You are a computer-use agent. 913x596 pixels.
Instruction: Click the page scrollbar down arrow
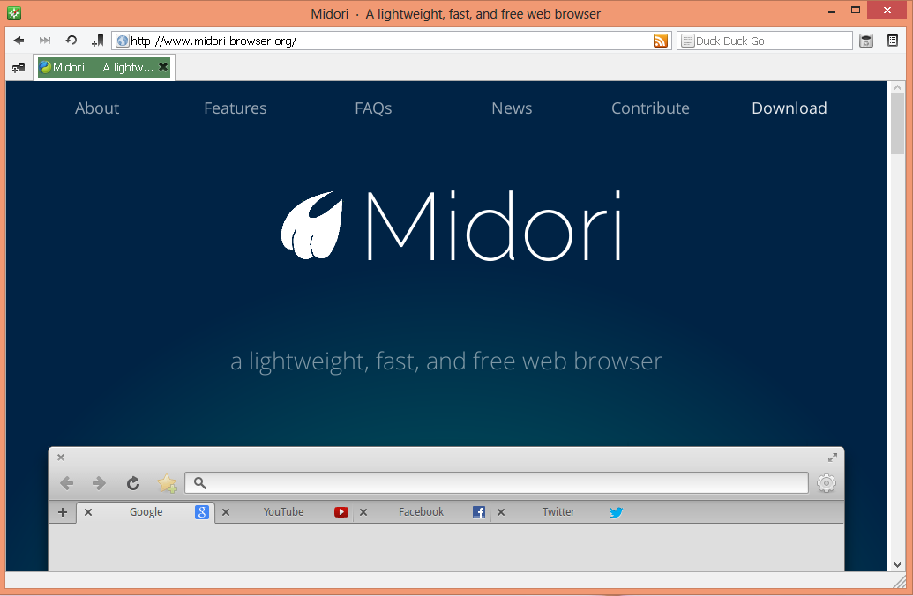tap(897, 564)
